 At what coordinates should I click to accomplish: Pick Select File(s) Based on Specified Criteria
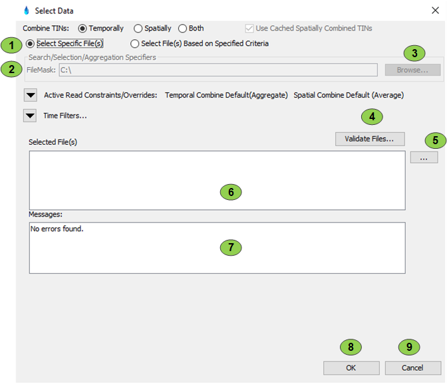point(135,44)
